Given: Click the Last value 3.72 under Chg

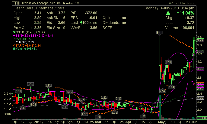Looking at the screenshot, I should tap(190, 23).
